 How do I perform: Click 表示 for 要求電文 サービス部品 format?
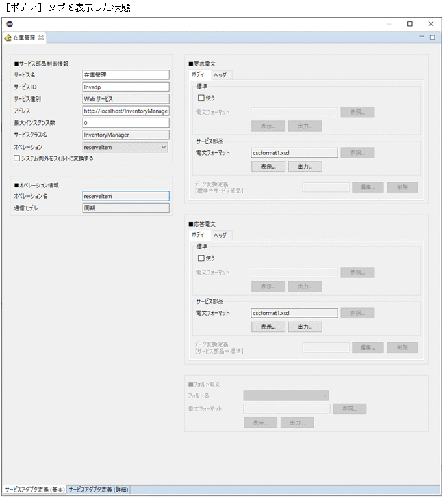click(x=268, y=167)
